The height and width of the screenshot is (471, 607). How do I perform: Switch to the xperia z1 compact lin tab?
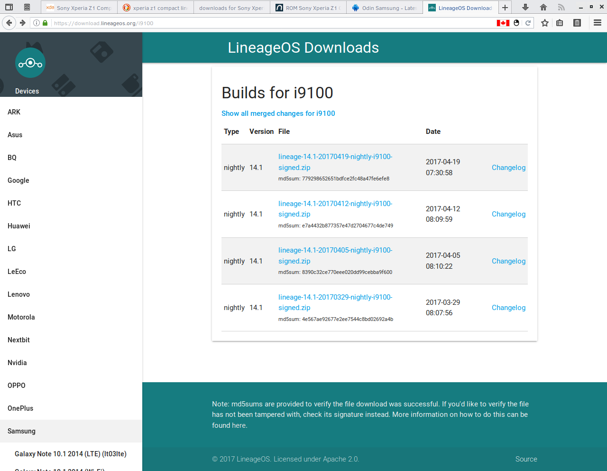coord(155,8)
